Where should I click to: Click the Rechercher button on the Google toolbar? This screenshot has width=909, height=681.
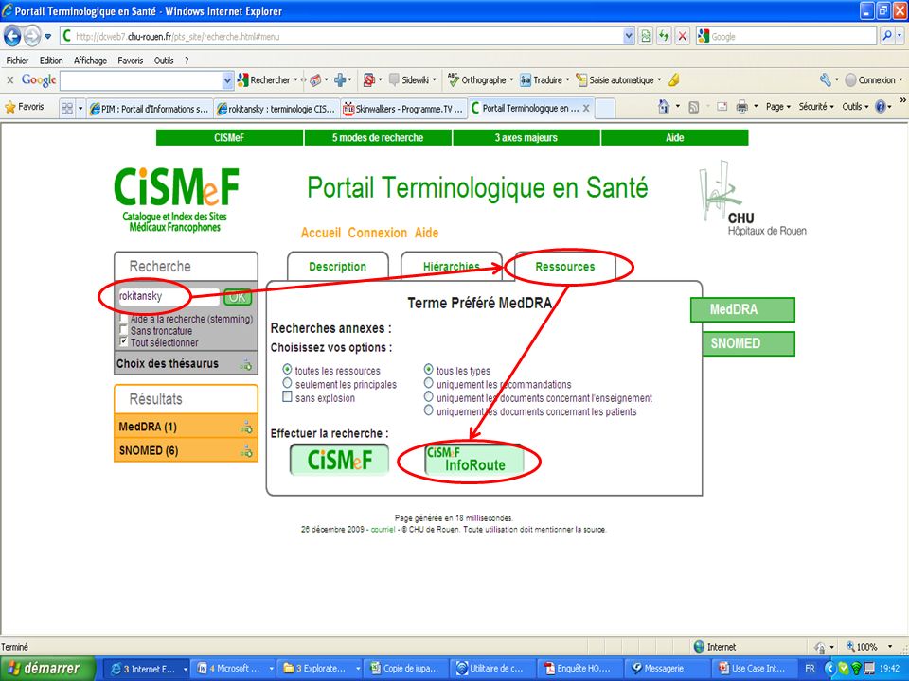point(264,79)
